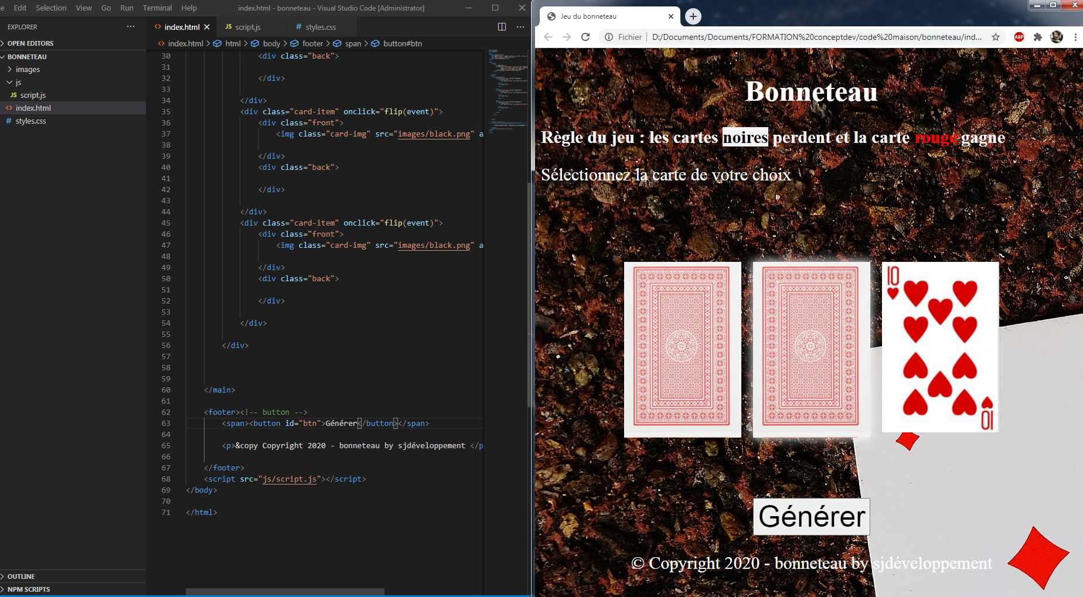Flip the middle face-down card
1083x597 pixels.
pos(811,349)
